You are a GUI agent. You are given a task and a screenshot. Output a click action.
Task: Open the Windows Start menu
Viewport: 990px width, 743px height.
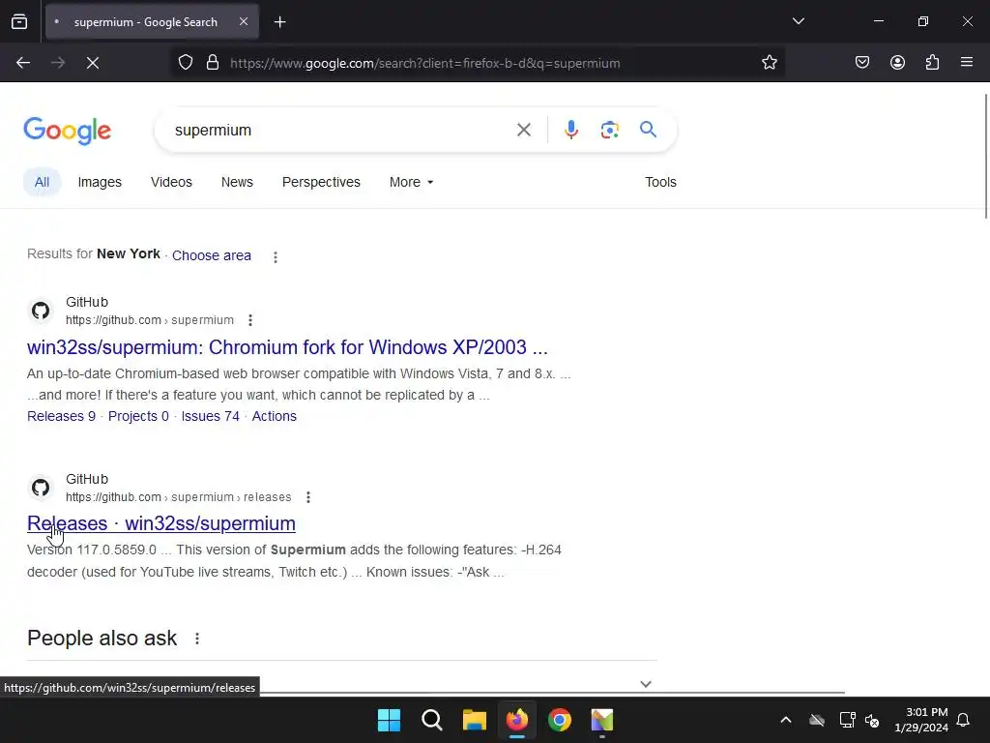click(x=389, y=720)
